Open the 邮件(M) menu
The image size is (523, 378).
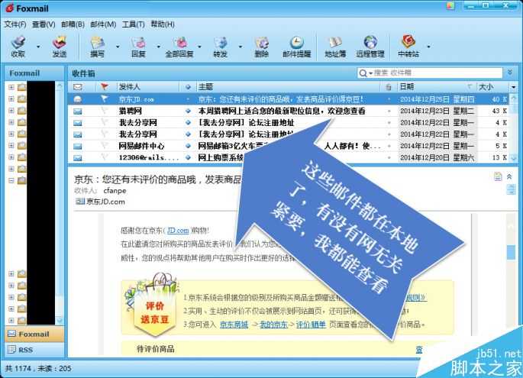pos(102,24)
